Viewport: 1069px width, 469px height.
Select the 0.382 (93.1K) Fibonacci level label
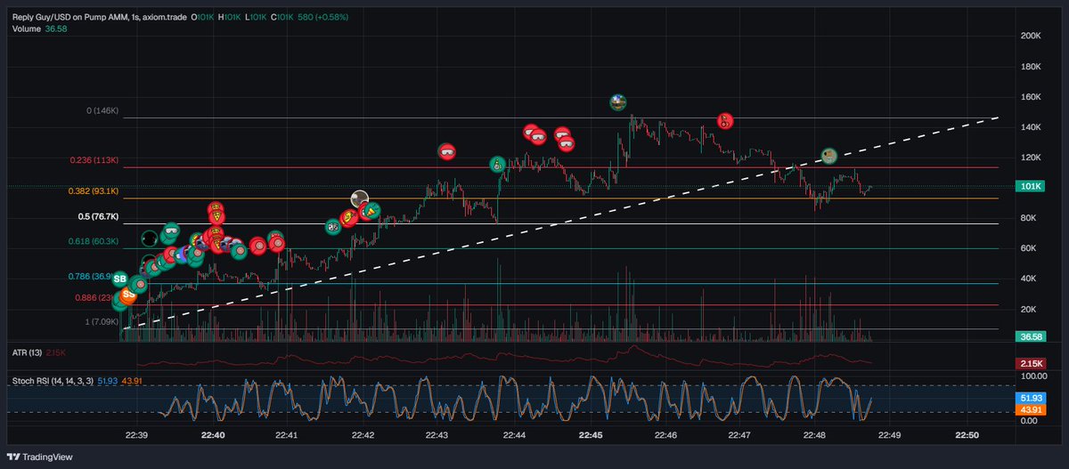(x=93, y=191)
